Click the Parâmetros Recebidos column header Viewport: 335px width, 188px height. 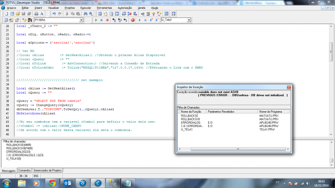tap(232, 112)
